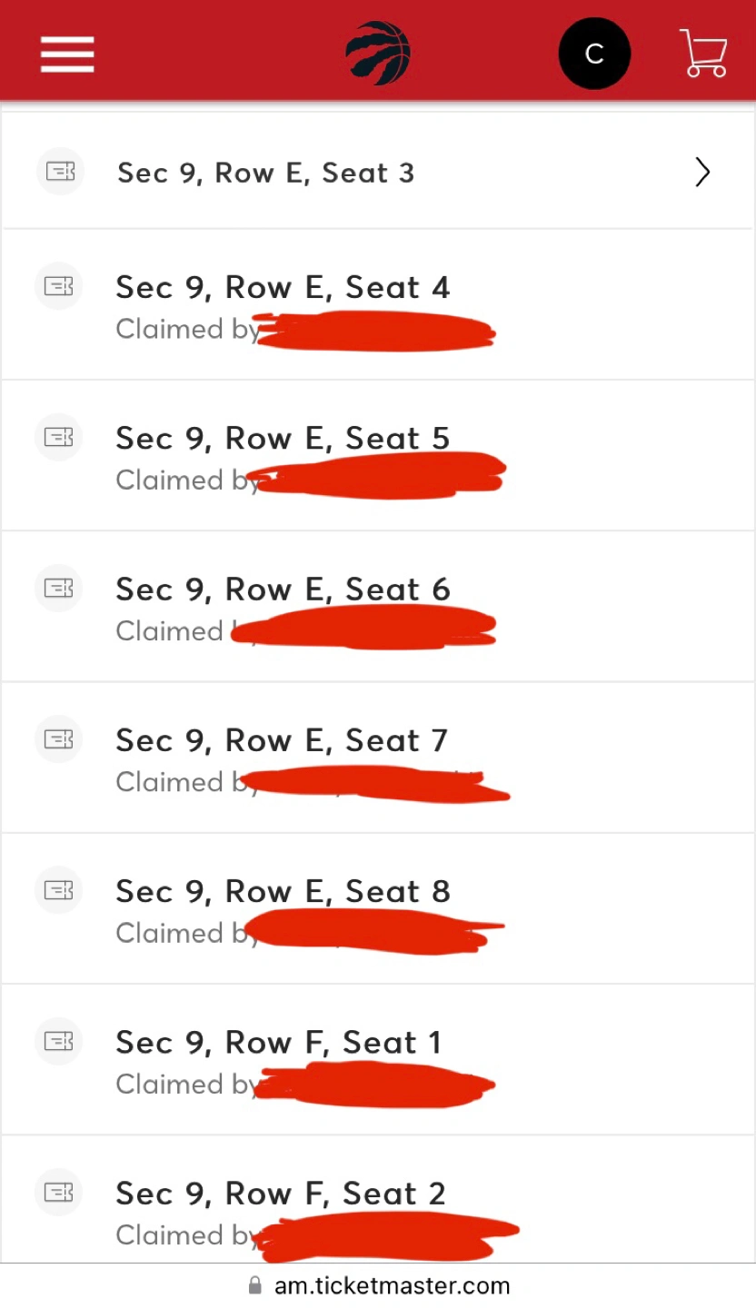Image resolution: width=756 pixels, height=1308 pixels.
Task: Expand the chevron for Row E Seat 3
Action: 702,172
